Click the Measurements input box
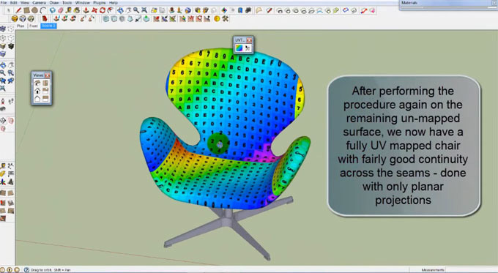The height and width of the screenshot is (273, 498). (x=472, y=270)
